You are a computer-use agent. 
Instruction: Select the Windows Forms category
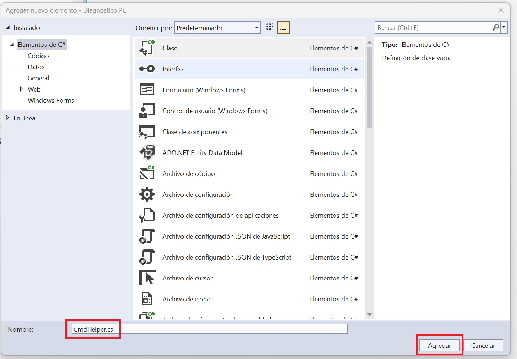51,100
